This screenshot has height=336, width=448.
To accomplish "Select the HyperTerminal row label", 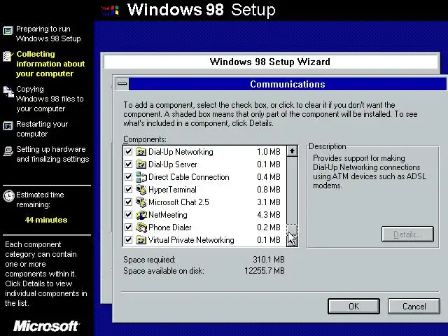I will pyautogui.click(x=172, y=190).
